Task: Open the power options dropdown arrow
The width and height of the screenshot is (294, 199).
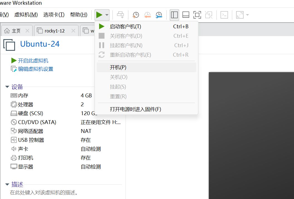Action: (x=107, y=15)
